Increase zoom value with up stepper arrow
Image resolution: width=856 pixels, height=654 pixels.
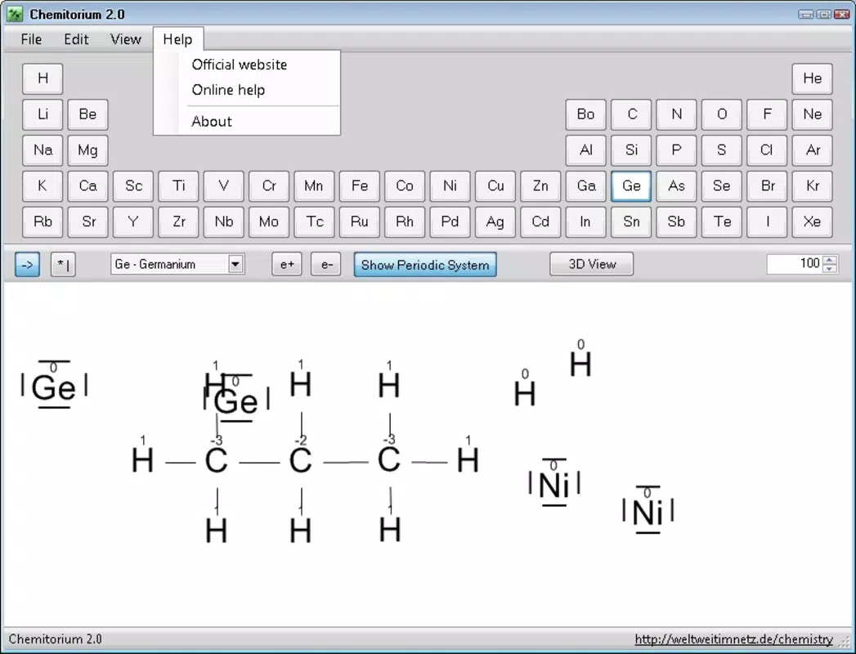pos(830,260)
